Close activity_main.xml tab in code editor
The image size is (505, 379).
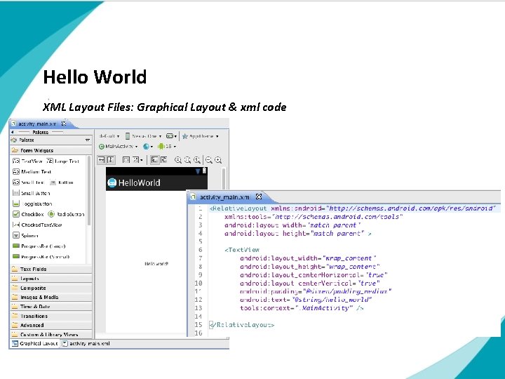coord(259,197)
